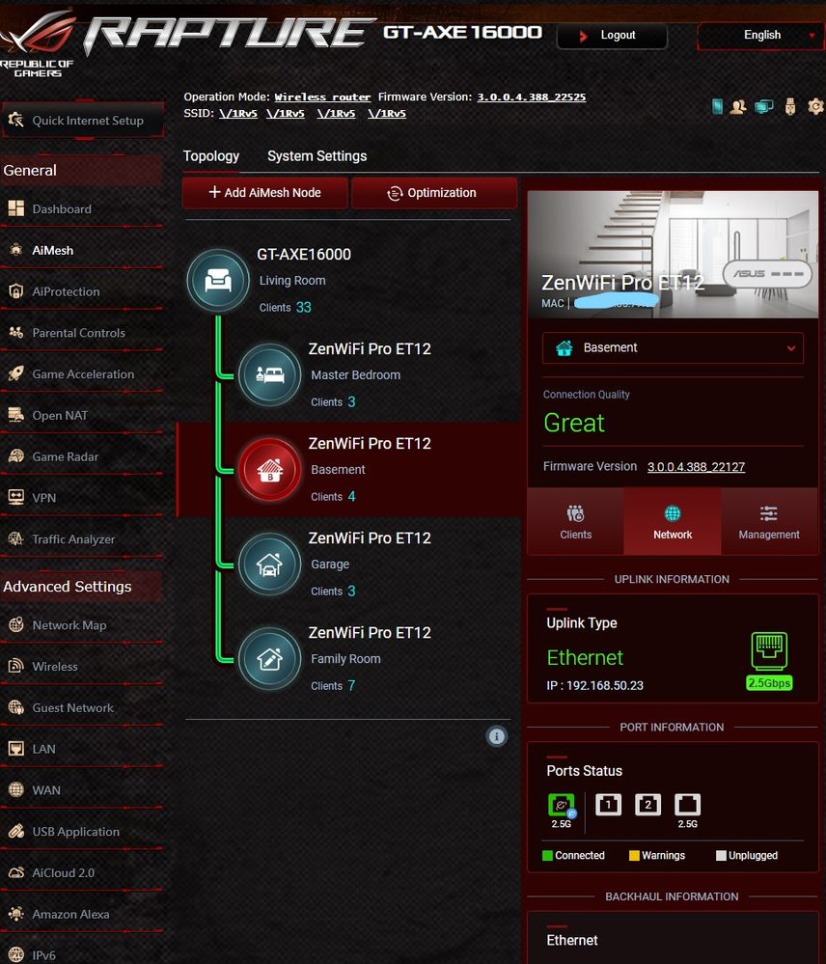
Task: Click the IP : 192.168.50.23 text
Action: point(595,685)
